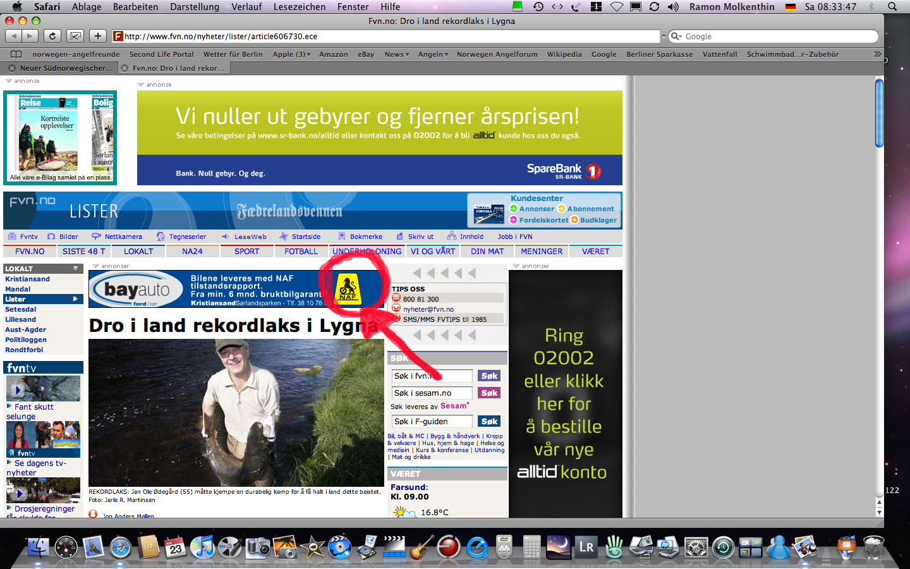Screen dimensions: 910x569
Task: Expand the LOKALT sidebar dropdown arrow
Action: pos(75,269)
